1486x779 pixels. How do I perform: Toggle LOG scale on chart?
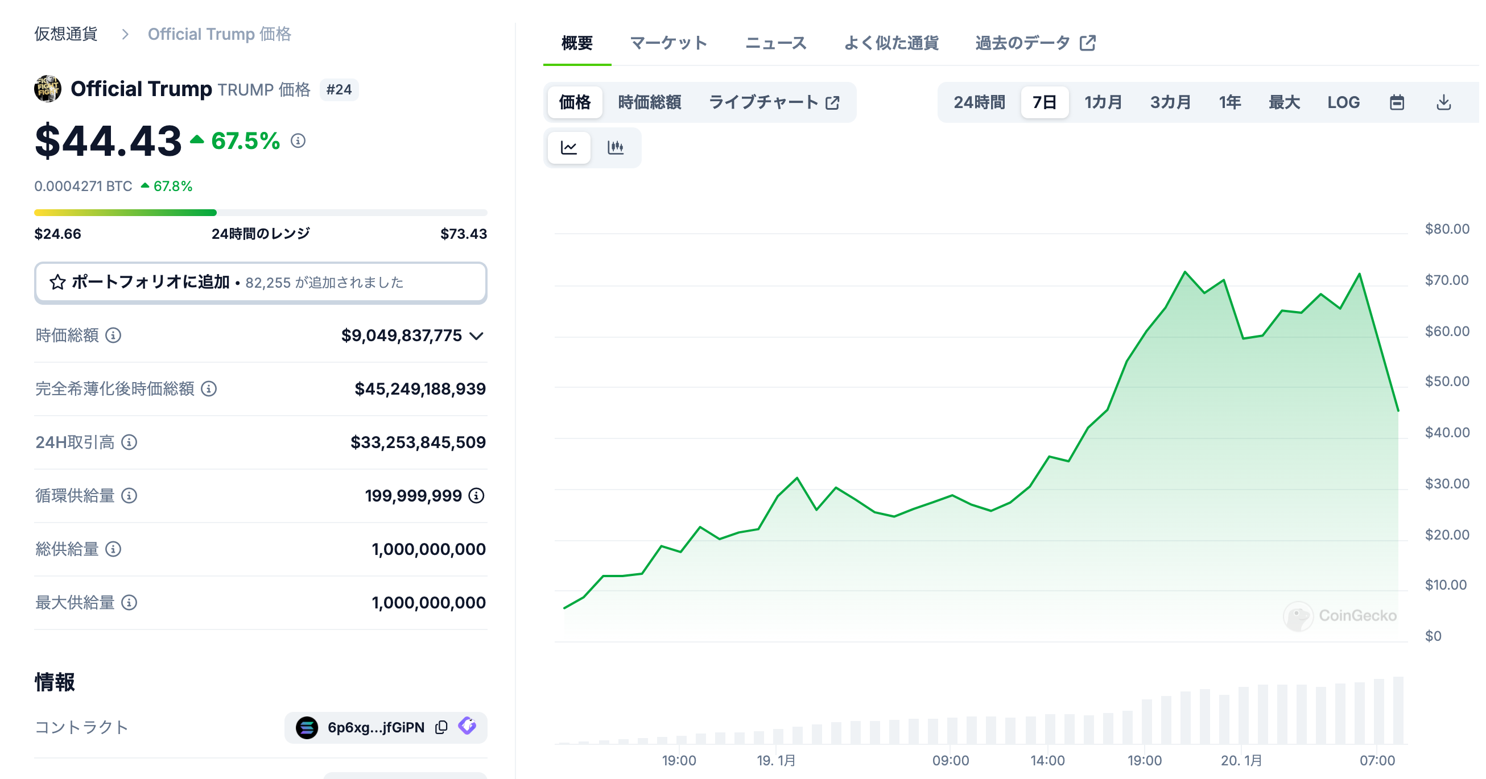pos(1343,103)
